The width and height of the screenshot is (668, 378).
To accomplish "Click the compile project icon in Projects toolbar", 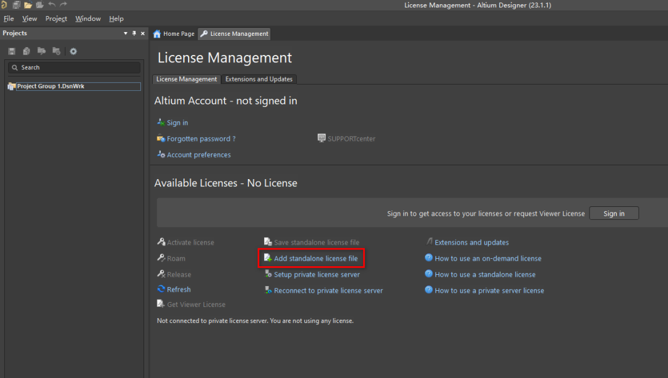I will pos(41,51).
